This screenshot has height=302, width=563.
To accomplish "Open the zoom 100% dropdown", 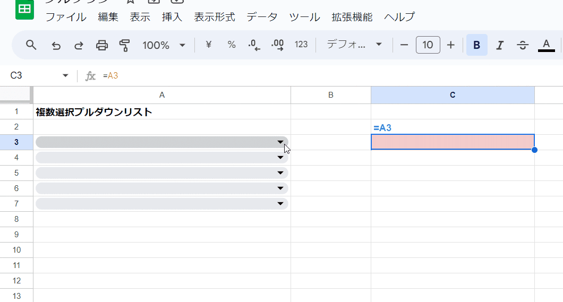I will click(164, 45).
